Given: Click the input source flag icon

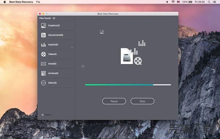Looking at the screenshot, I should pyautogui.click(x=178, y=2).
